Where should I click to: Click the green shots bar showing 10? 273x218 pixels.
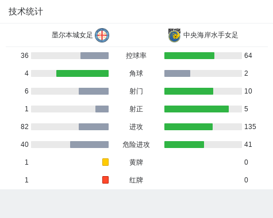[x=189, y=91]
